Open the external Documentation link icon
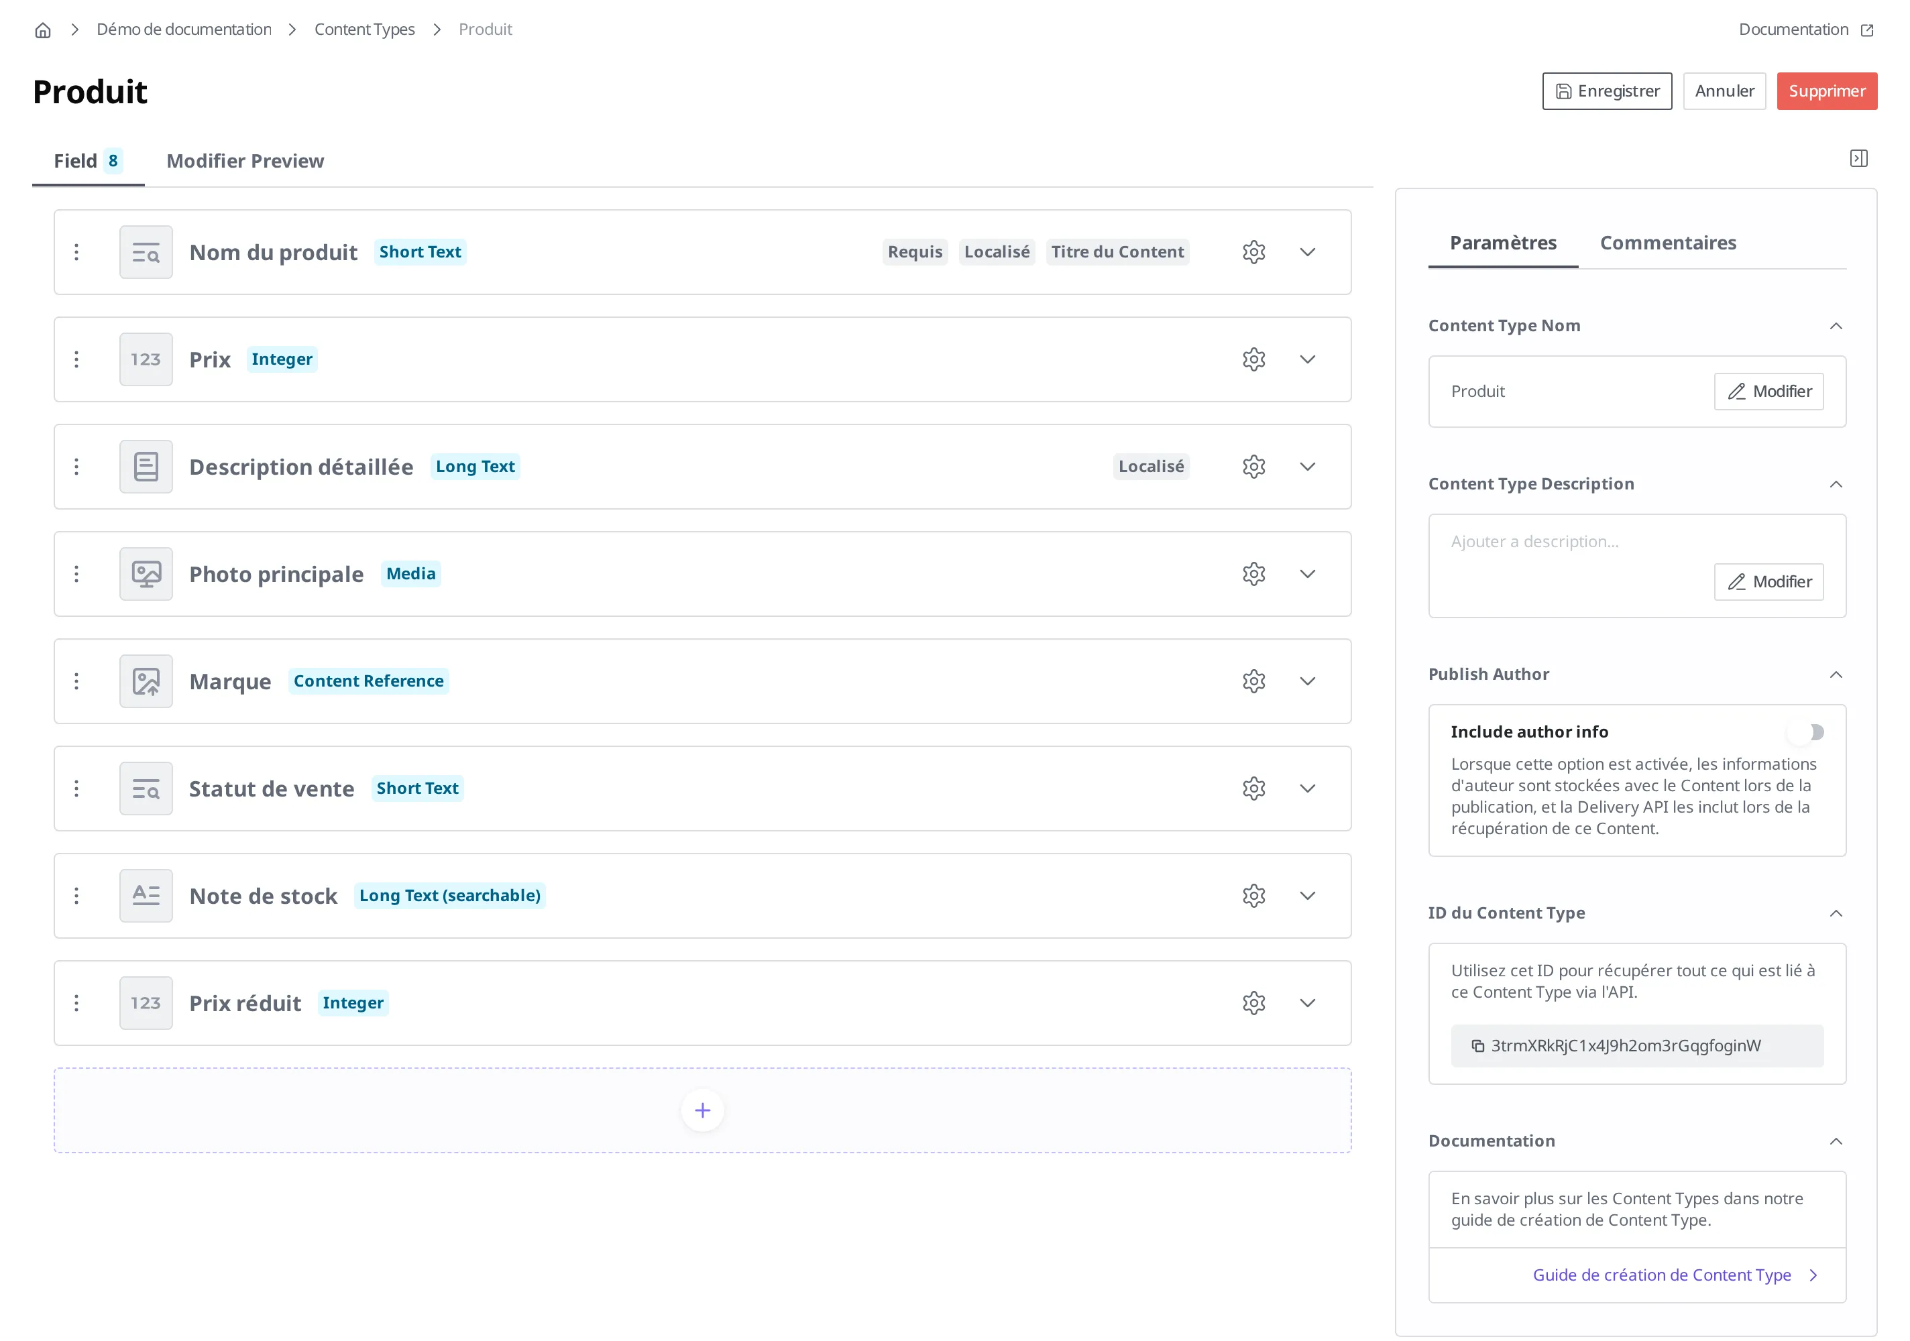 click(x=1866, y=30)
